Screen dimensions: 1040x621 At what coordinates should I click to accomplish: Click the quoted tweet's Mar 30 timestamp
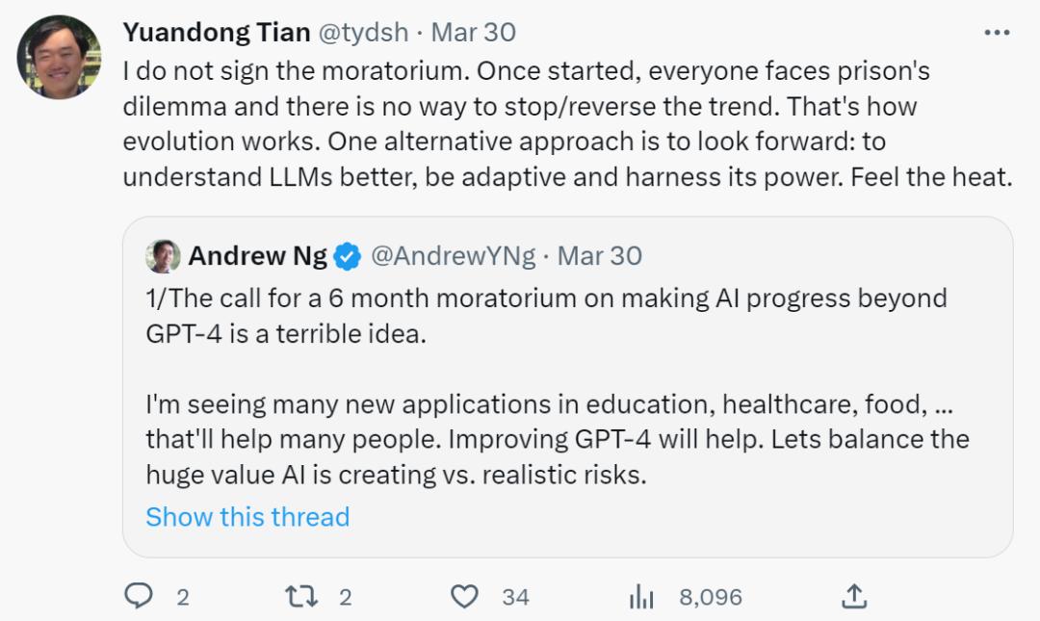599,256
